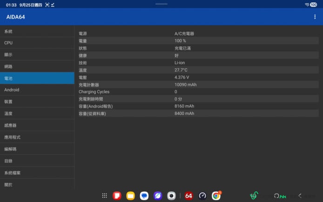Launch the red notes app in taskbar
Viewport: 323px width, 202px height.
(x=117, y=195)
